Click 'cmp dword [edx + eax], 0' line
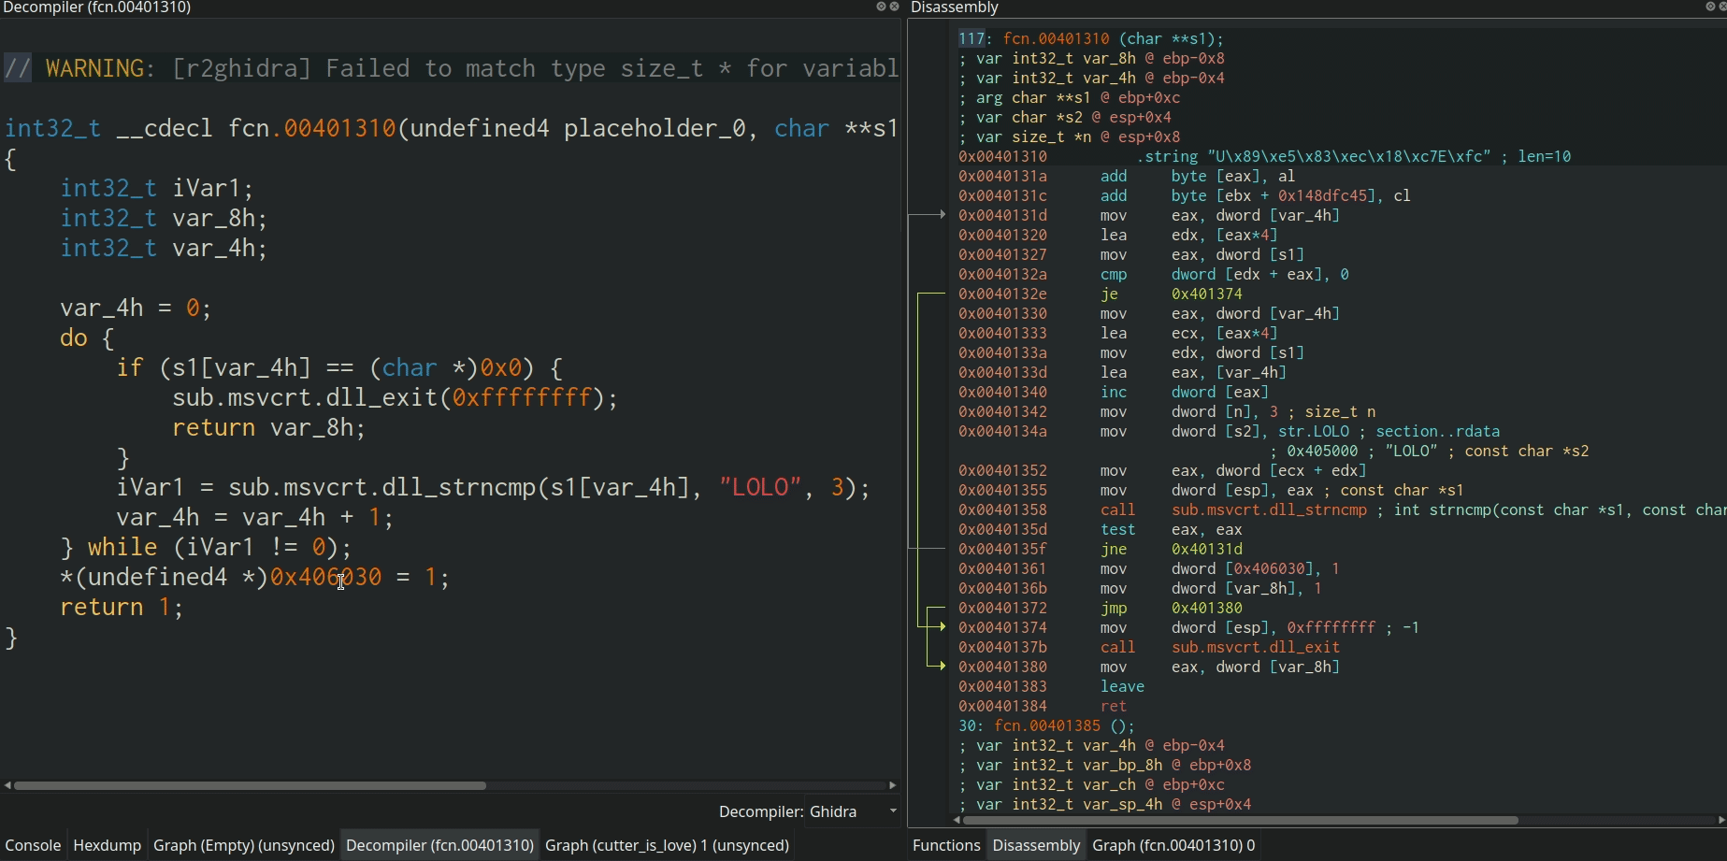This screenshot has height=861, width=1727. pyautogui.click(x=1225, y=274)
